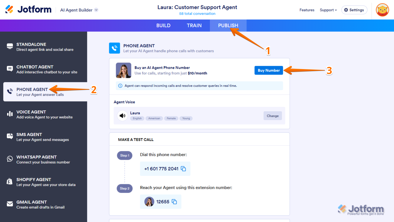Open the Settings button with the gear icon
The height and width of the screenshot is (222, 394).
354,10
